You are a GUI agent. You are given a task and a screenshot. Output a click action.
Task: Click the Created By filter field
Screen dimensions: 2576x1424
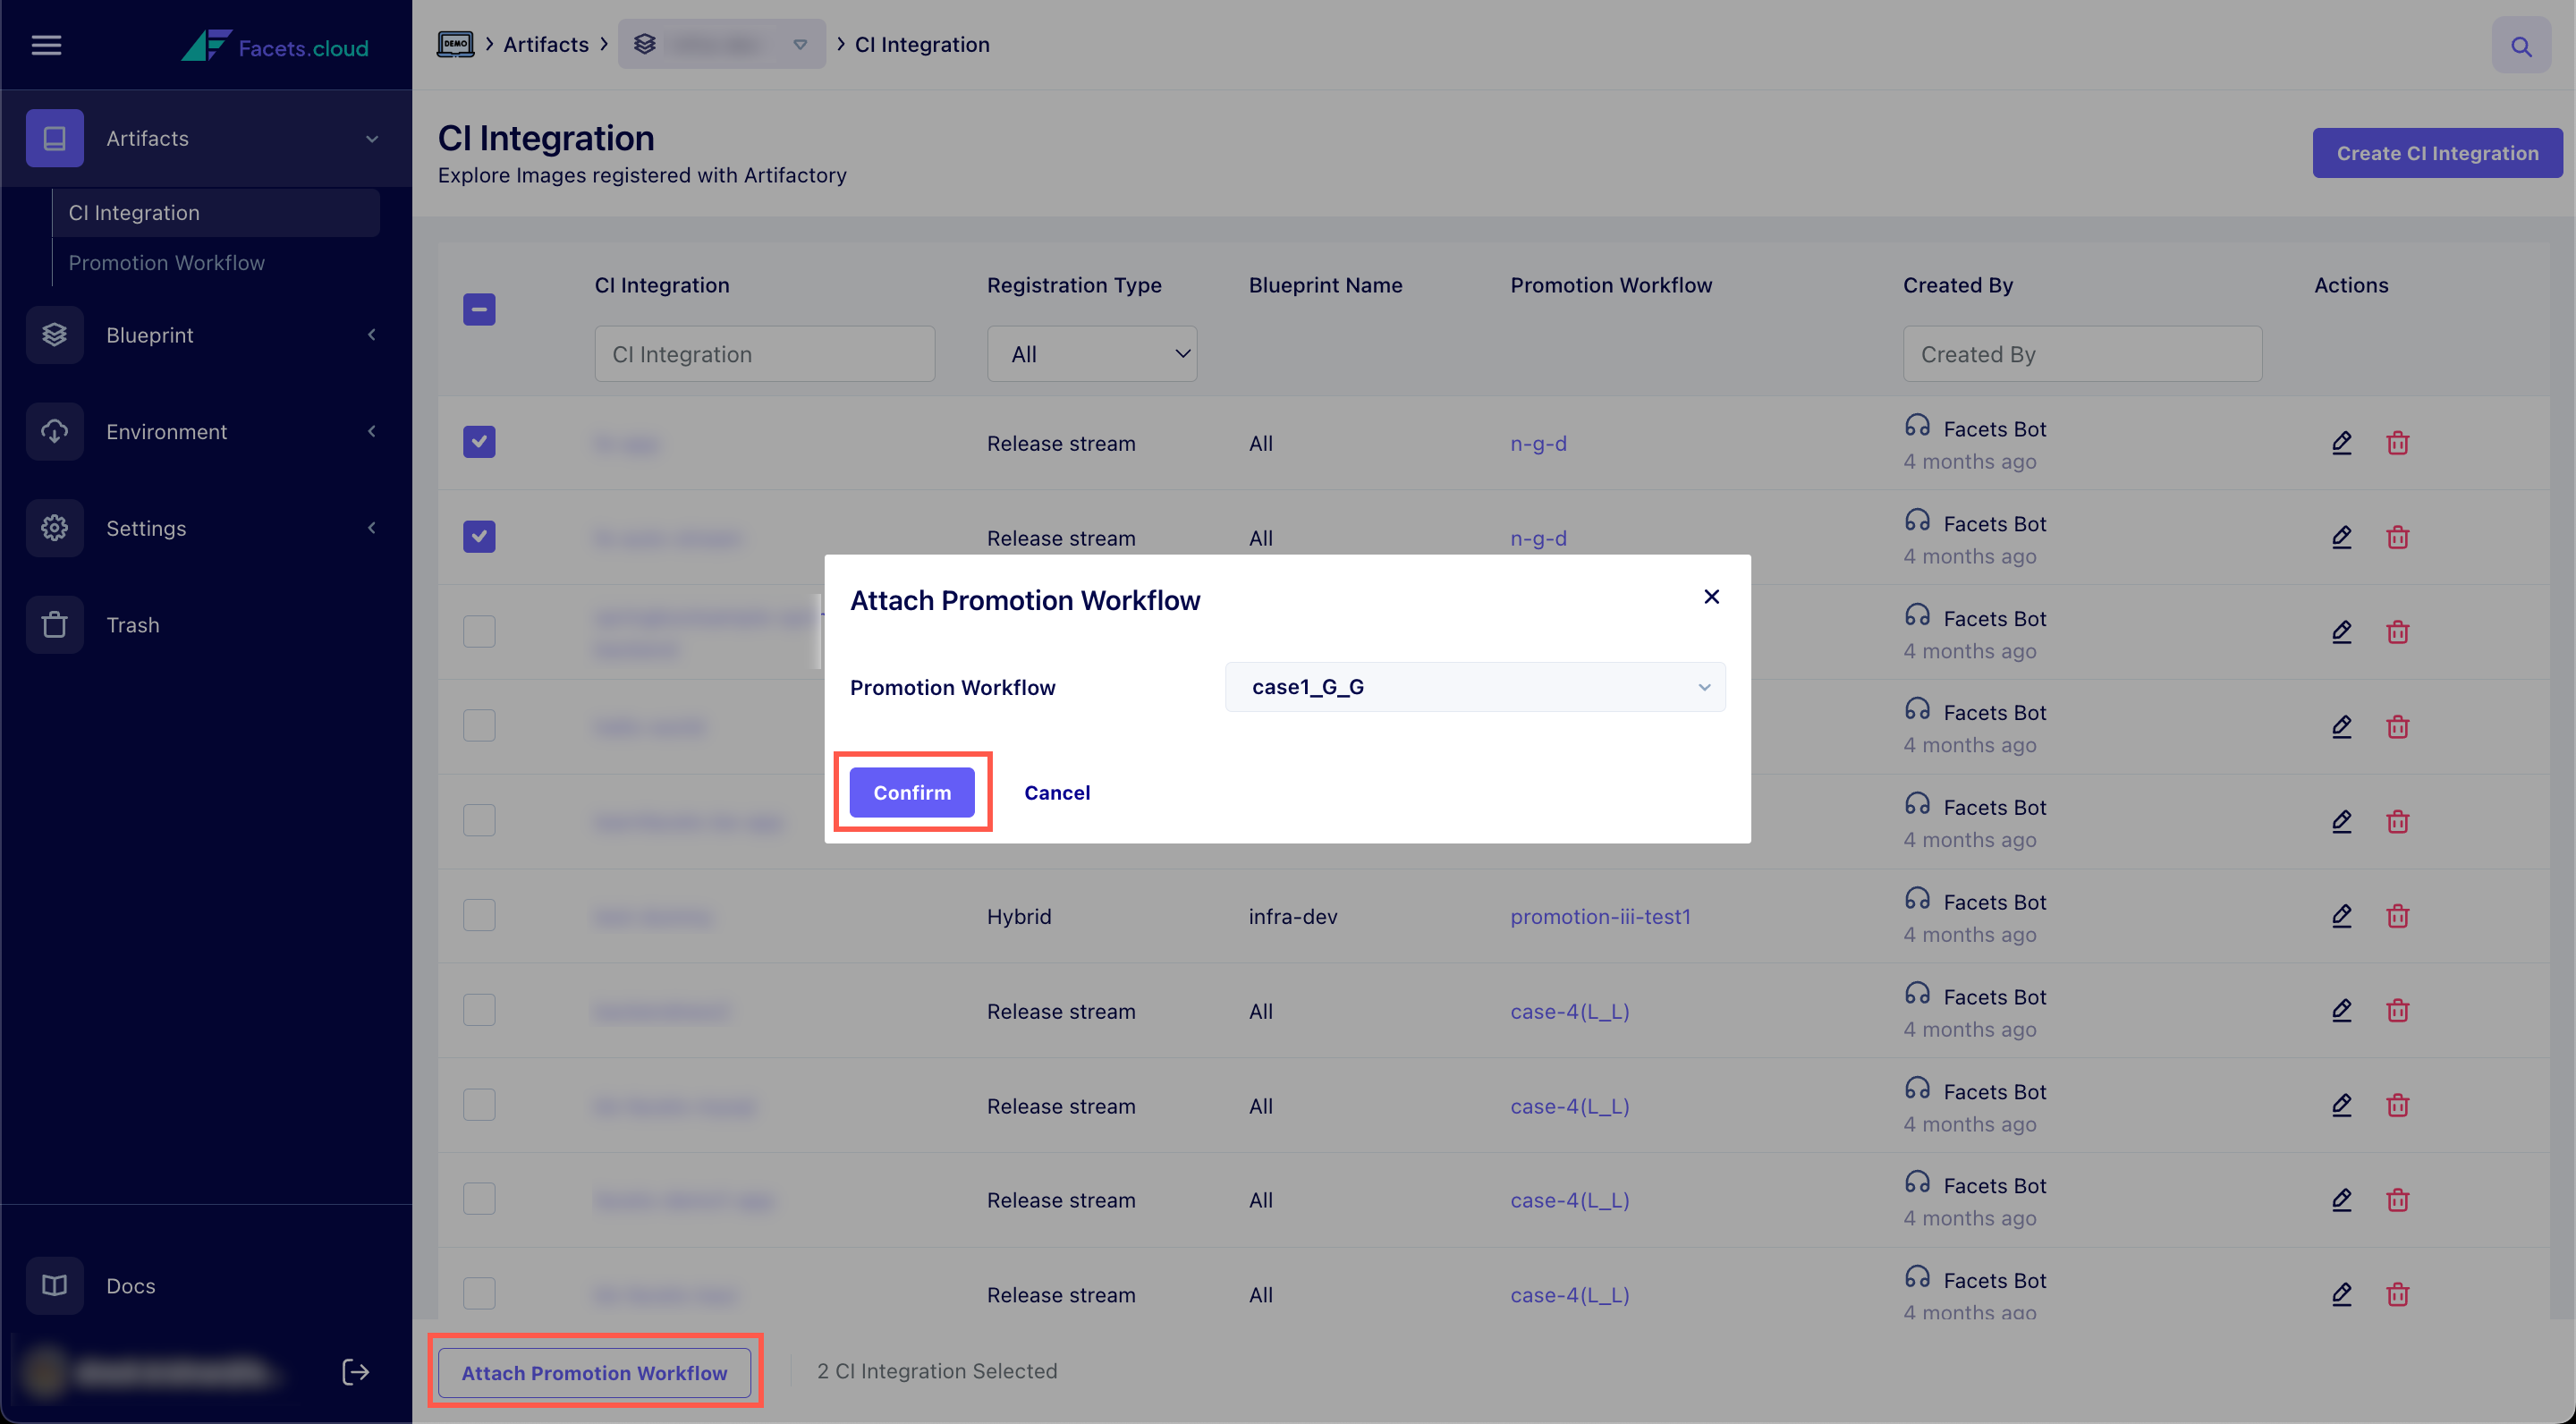2081,354
